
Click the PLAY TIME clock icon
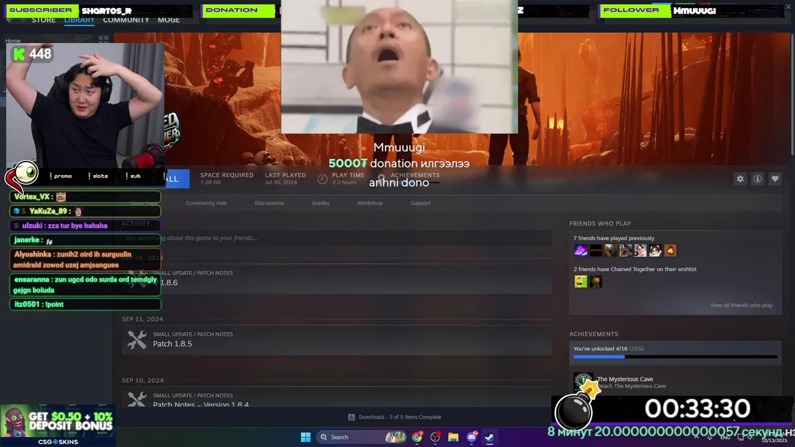(322, 179)
